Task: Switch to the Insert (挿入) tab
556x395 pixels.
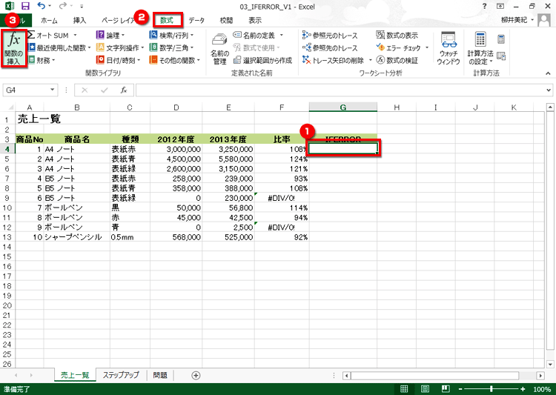Action: pyautogui.click(x=79, y=20)
